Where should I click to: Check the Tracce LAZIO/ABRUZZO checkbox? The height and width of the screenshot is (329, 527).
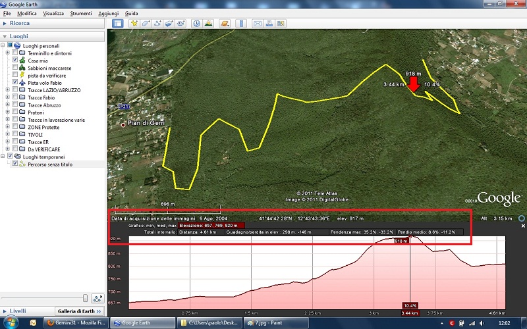(x=14, y=89)
